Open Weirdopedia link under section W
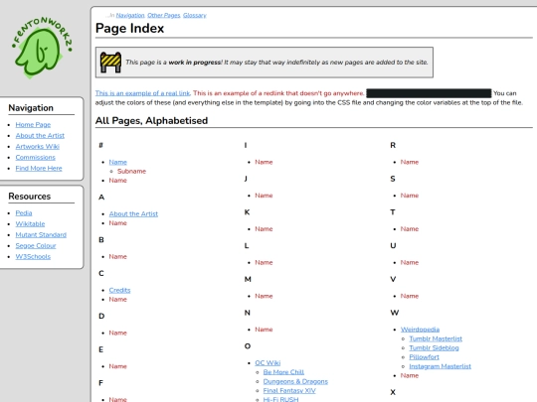This screenshot has width=537, height=402. (421, 330)
